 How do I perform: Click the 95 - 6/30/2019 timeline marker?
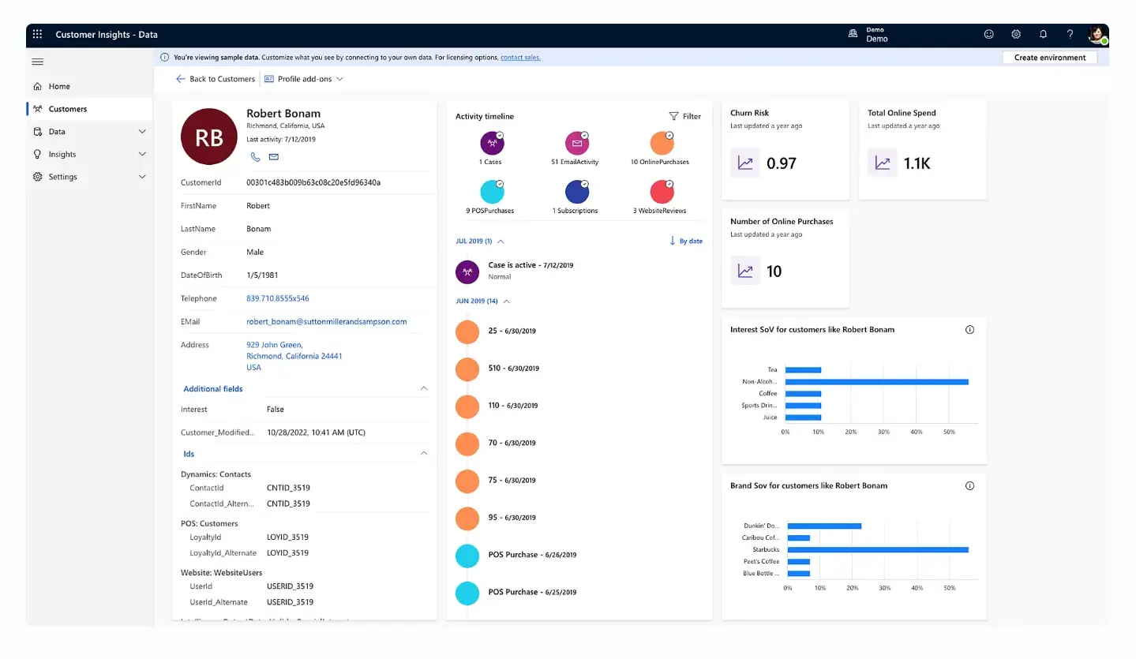[467, 518]
